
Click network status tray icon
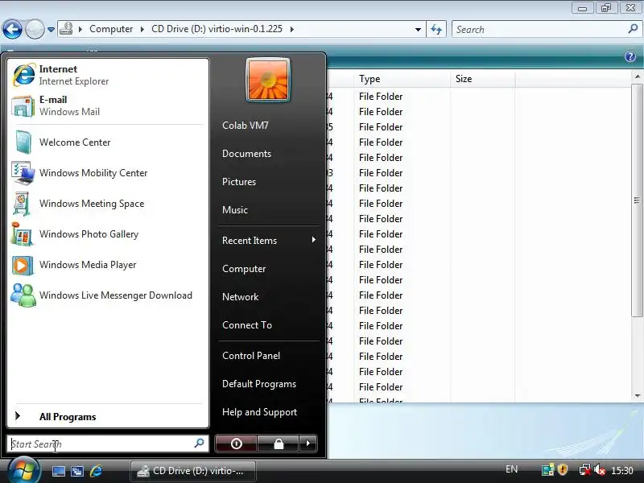[585, 469]
